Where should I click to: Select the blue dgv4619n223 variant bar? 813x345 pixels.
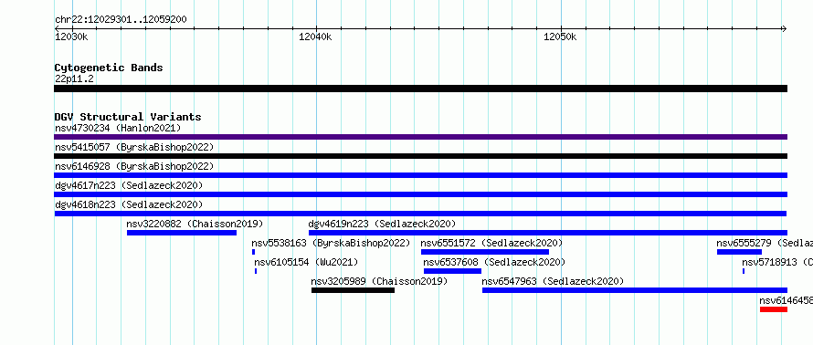(x=548, y=233)
